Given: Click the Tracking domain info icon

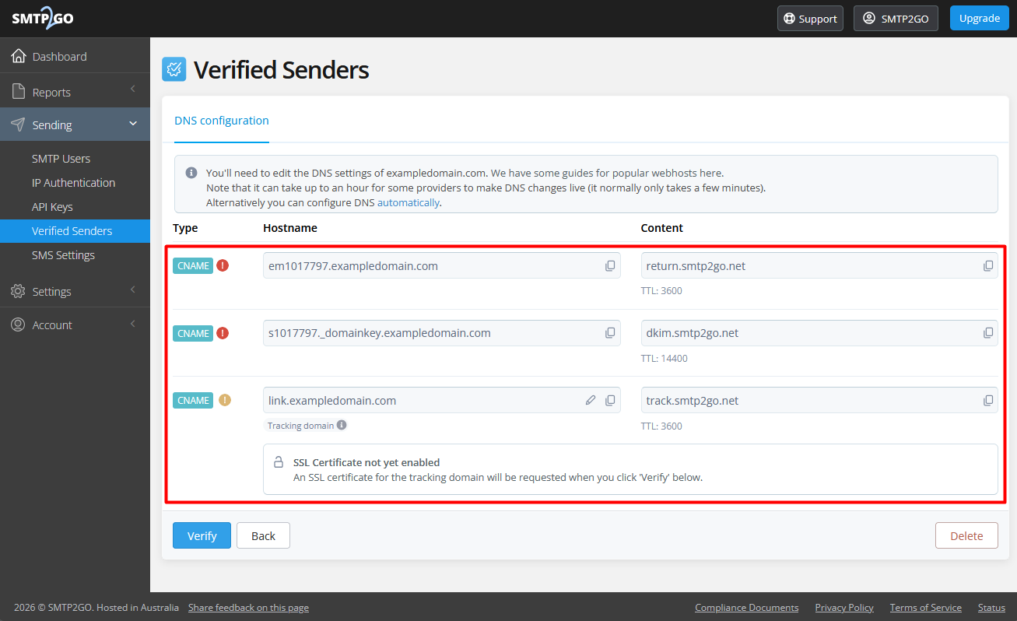Looking at the screenshot, I should click(x=342, y=426).
